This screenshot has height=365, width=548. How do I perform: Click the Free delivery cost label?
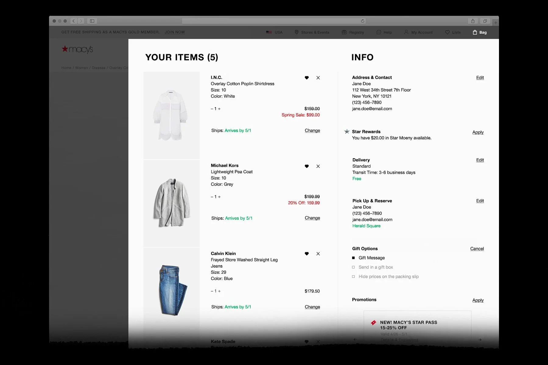click(357, 179)
